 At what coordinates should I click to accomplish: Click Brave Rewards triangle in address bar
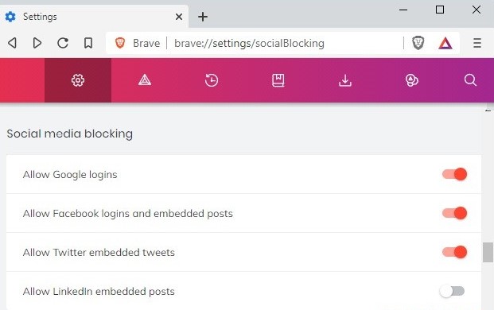point(445,43)
